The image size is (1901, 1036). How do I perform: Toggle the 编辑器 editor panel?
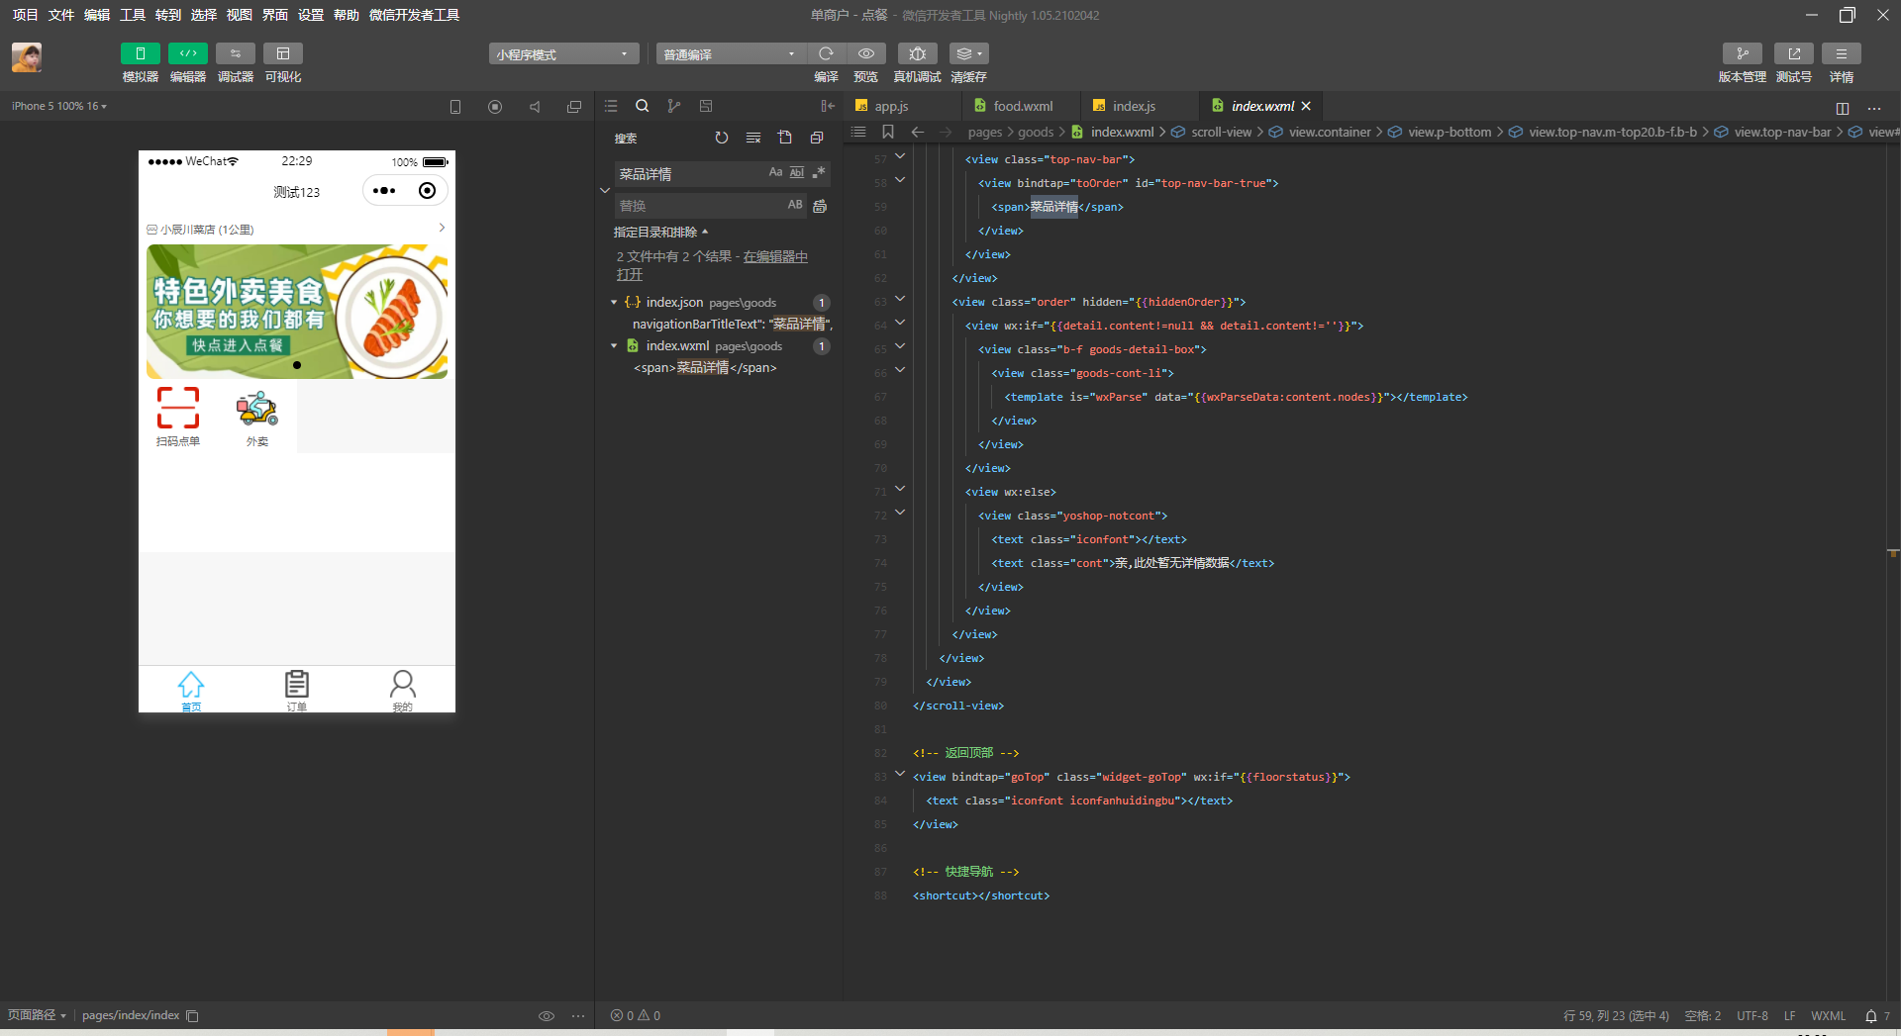click(x=187, y=53)
